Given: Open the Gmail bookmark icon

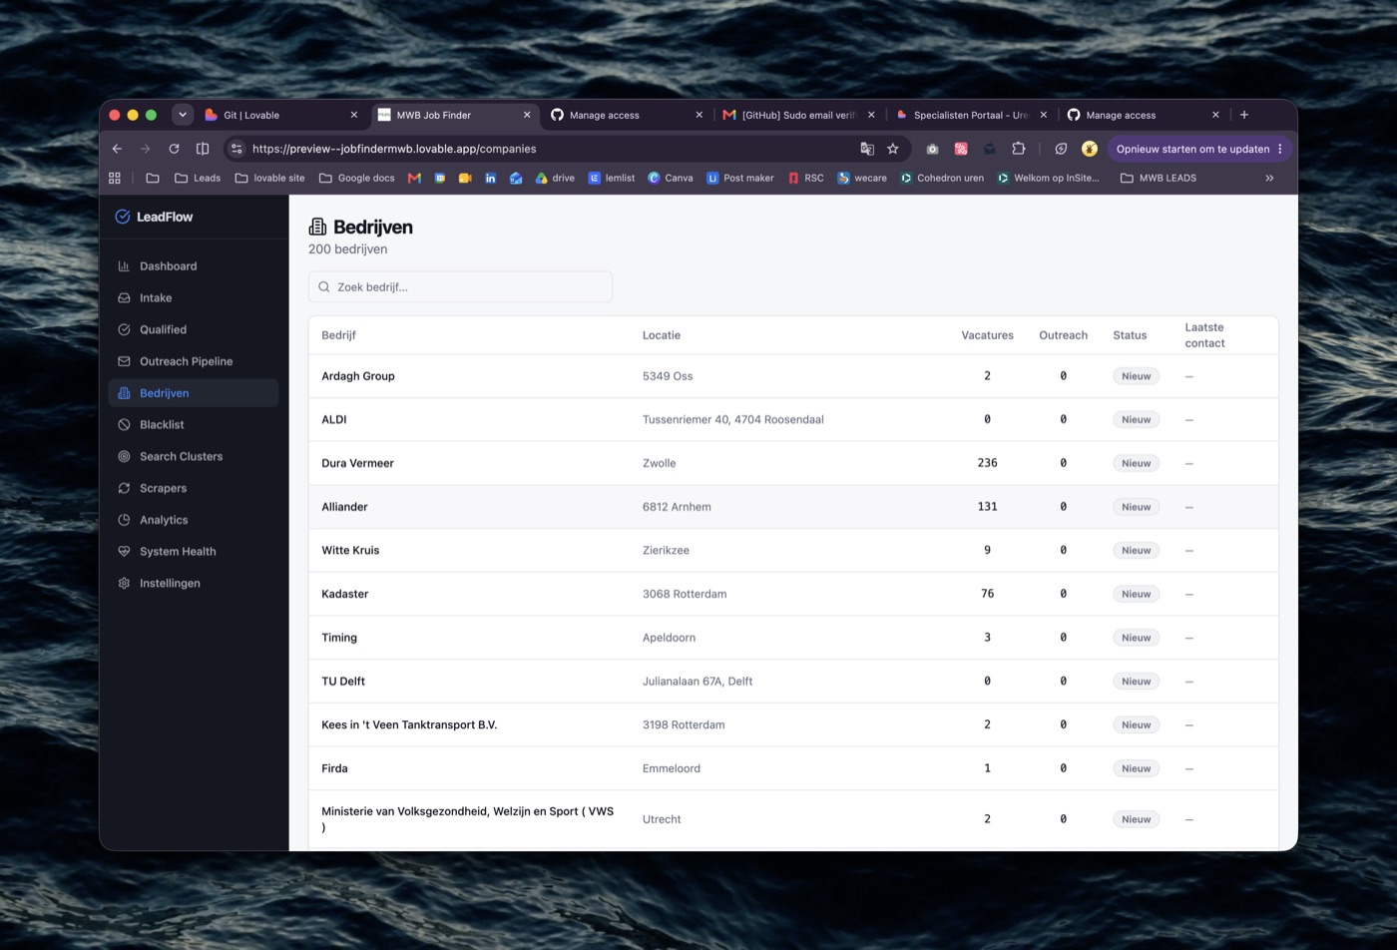Looking at the screenshot, I should pos(414,178).
